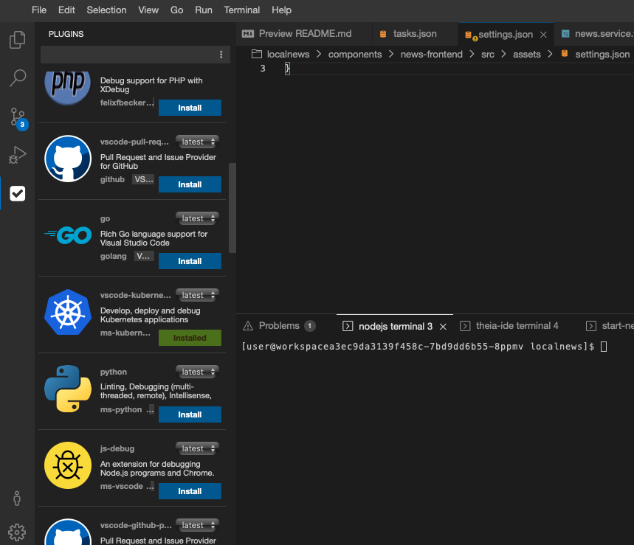Close the nodejs terminal 3 tab
The height and width of the screenshot is (545, 634).
tap(443, 327)
